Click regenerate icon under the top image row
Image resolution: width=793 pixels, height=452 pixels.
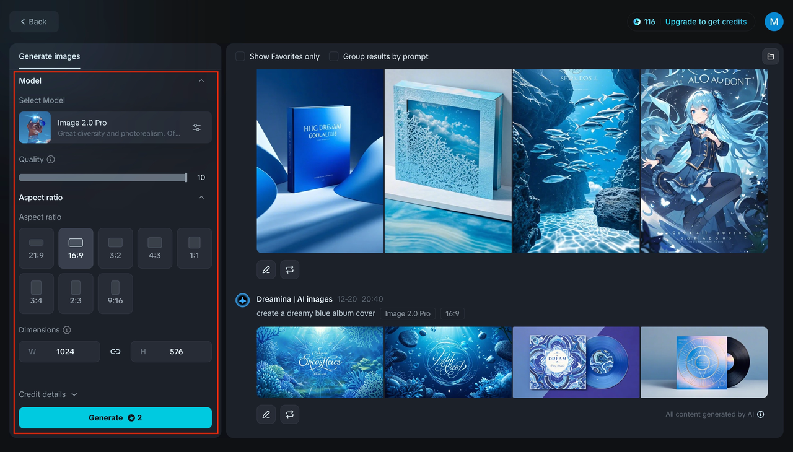pos(290,270)
